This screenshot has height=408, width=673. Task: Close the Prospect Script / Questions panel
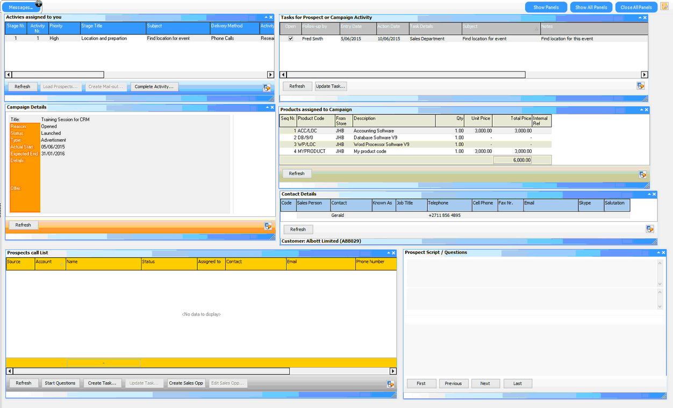[x=663, y=252]
